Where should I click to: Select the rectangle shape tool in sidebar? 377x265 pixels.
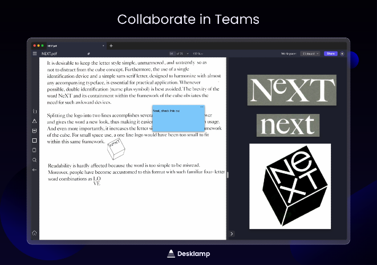[x=34, y=140]
